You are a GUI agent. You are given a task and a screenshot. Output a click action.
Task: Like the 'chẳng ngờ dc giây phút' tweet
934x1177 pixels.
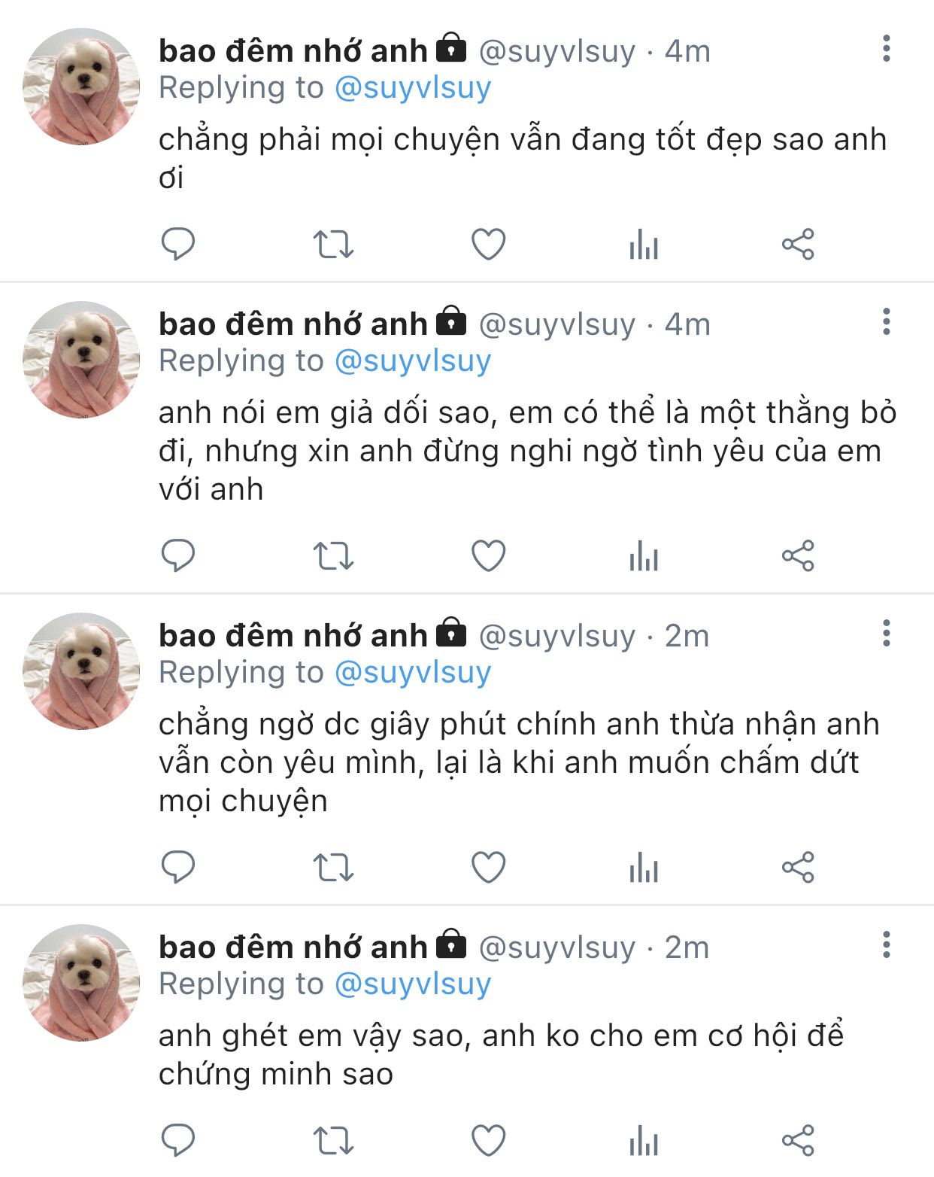coord(488,868)
